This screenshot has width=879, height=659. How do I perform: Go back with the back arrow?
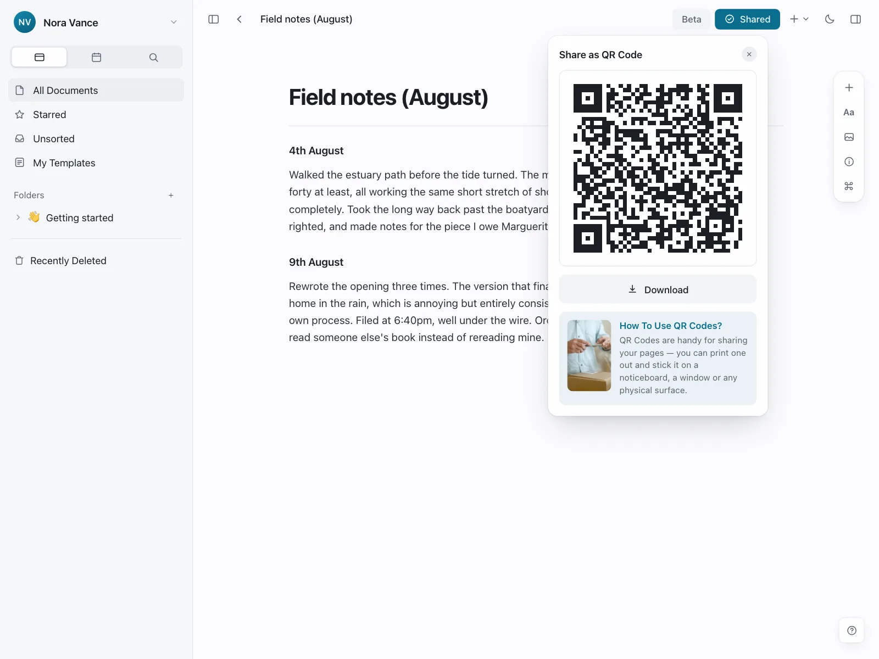pos(239,19)
